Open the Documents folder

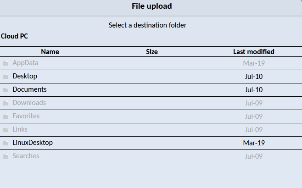pos(29,89)
